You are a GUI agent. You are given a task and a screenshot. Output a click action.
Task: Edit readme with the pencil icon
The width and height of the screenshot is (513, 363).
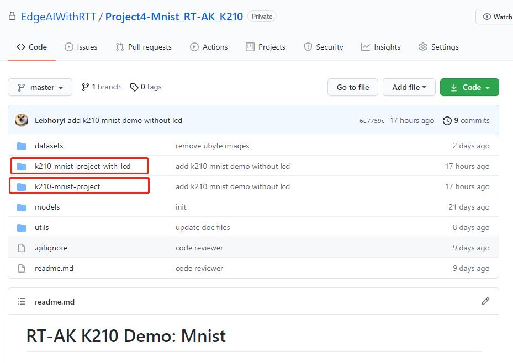(x=485, y=301)
